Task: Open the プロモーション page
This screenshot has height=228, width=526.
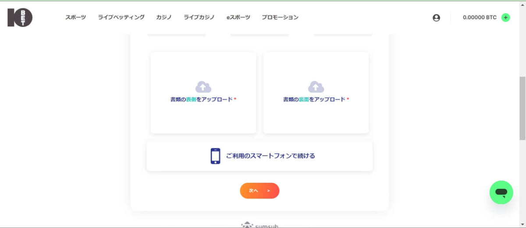Action: [280, 18]
